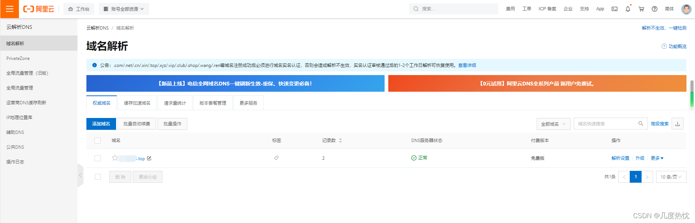Star the .top domain as favorite
Screen dimensions: 695x223
[x=115, y=158]
